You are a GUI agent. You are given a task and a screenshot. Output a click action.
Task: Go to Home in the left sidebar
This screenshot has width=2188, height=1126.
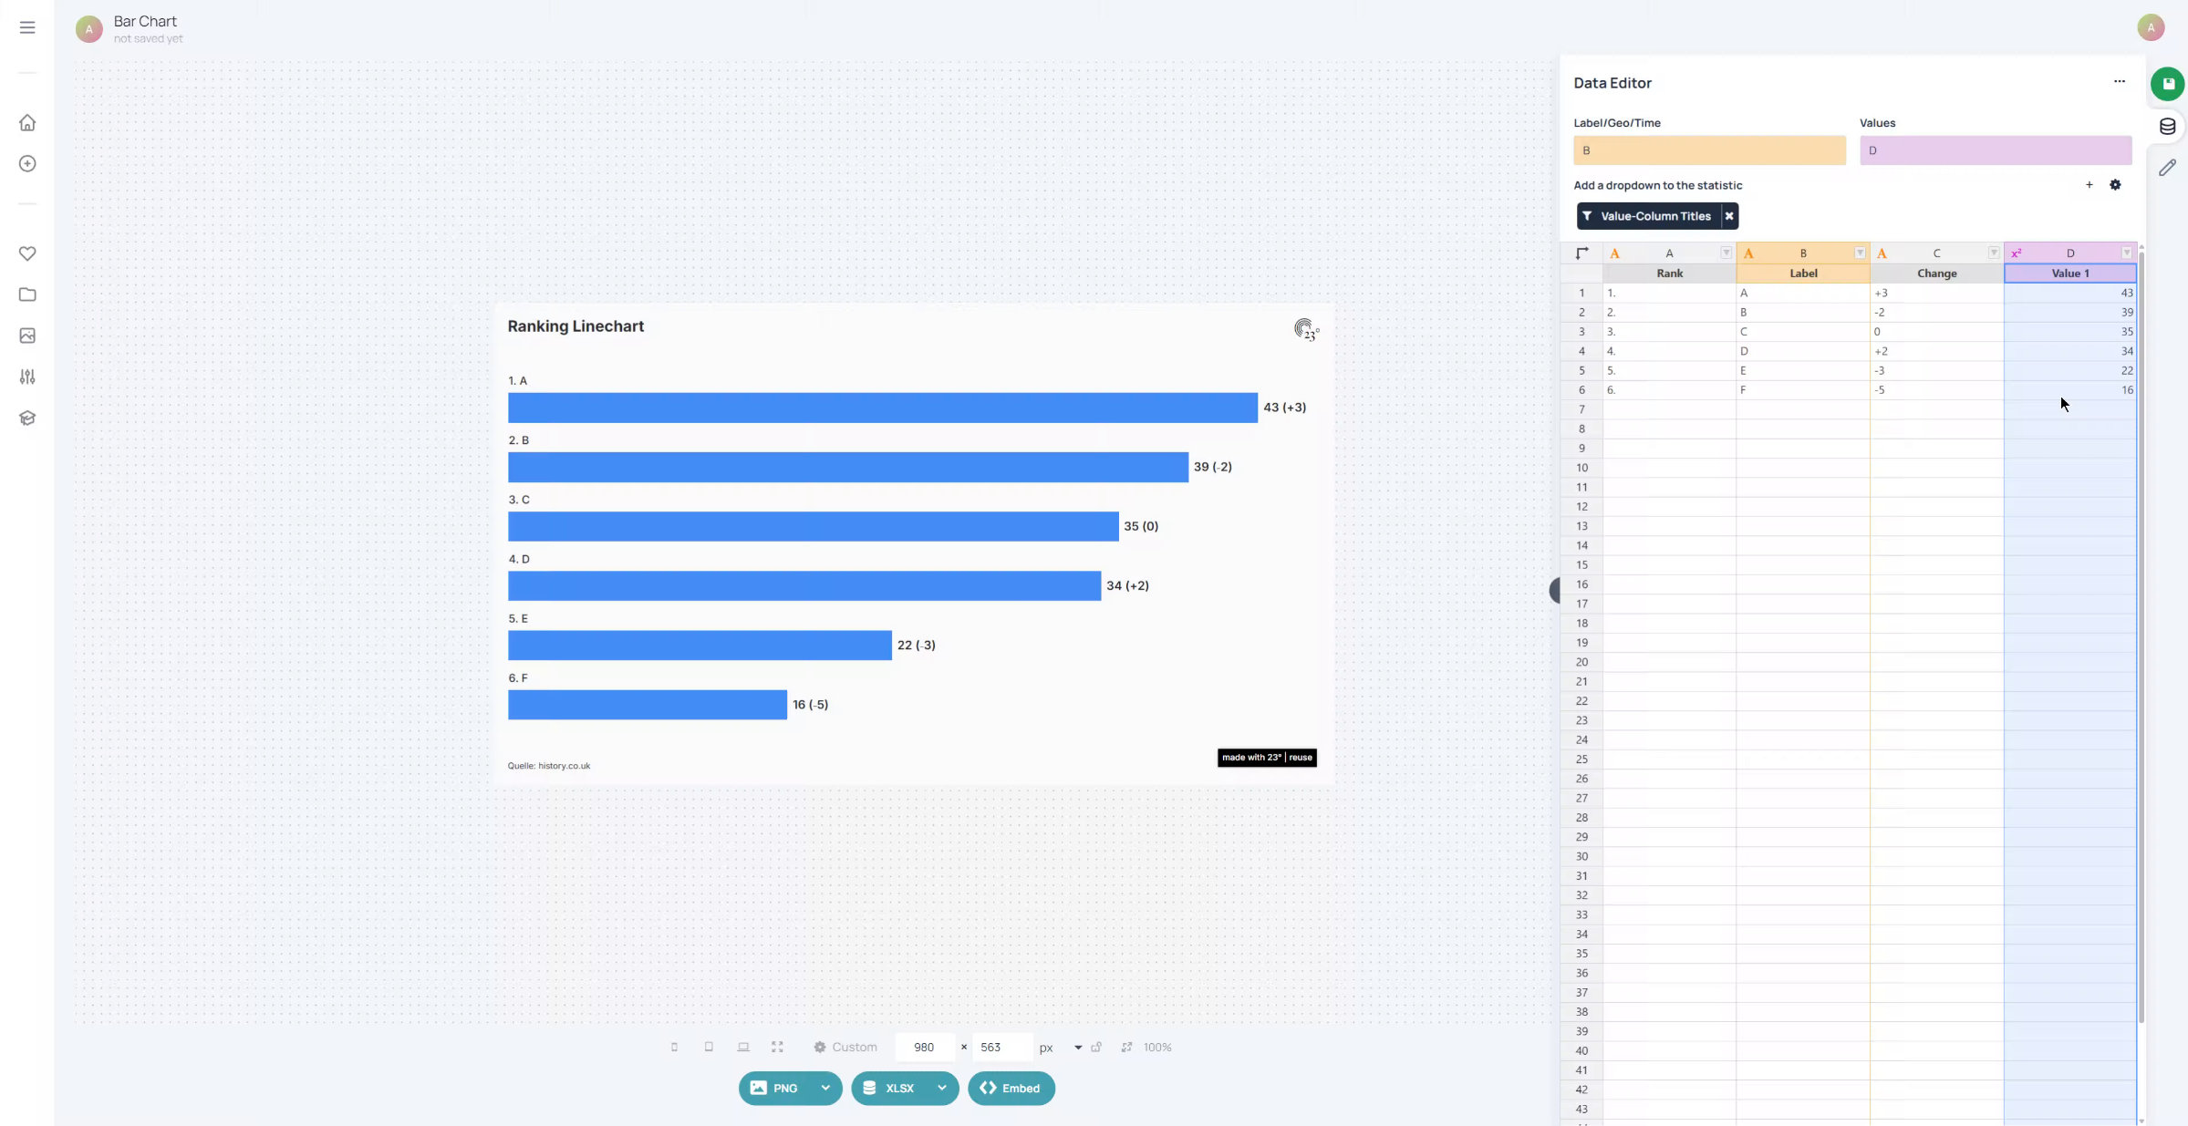pyautogui.click(x=27, y=122)
